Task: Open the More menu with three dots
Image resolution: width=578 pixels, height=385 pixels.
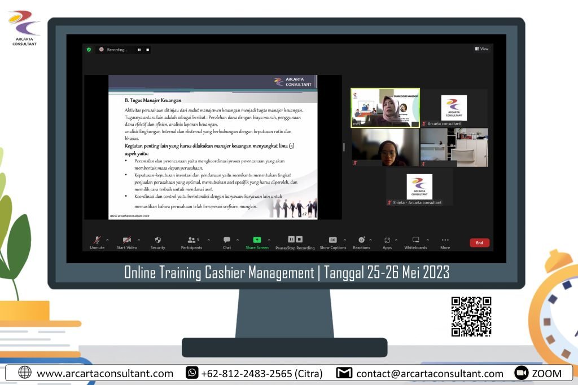Action: coord(445,240)
